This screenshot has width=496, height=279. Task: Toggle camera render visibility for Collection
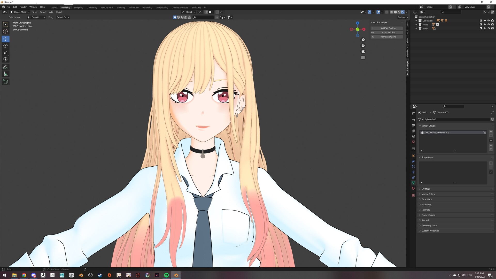pos(492,20)
